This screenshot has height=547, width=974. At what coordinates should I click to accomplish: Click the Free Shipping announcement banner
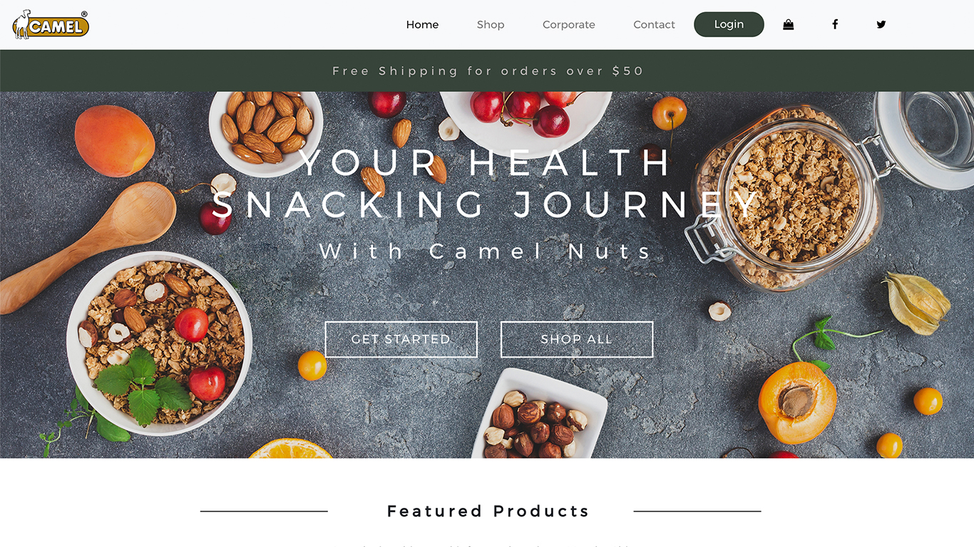487,71
